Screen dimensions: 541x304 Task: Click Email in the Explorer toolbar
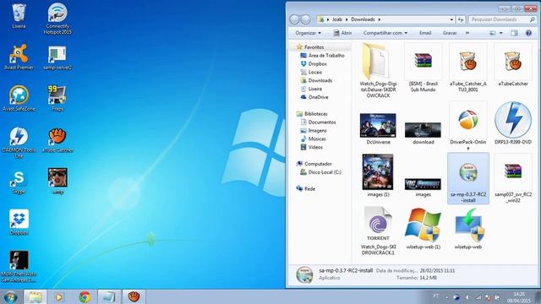(425, 33)
